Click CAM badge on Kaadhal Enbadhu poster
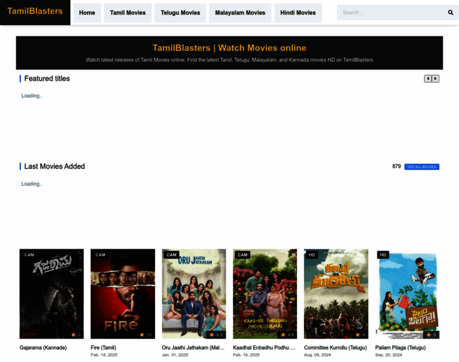This screenshot has width=459, height=362. [243, 255]
